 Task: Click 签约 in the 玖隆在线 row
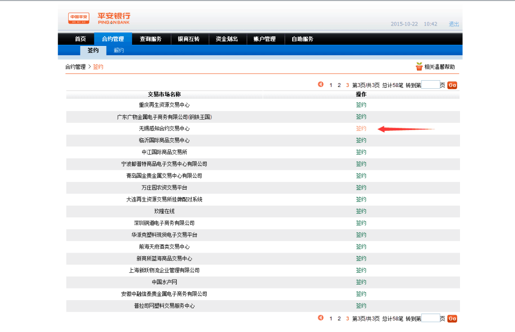361,211
